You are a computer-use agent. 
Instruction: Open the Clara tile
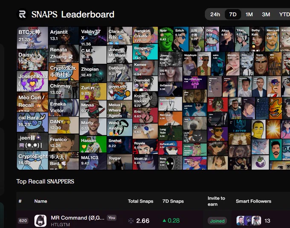119,36
